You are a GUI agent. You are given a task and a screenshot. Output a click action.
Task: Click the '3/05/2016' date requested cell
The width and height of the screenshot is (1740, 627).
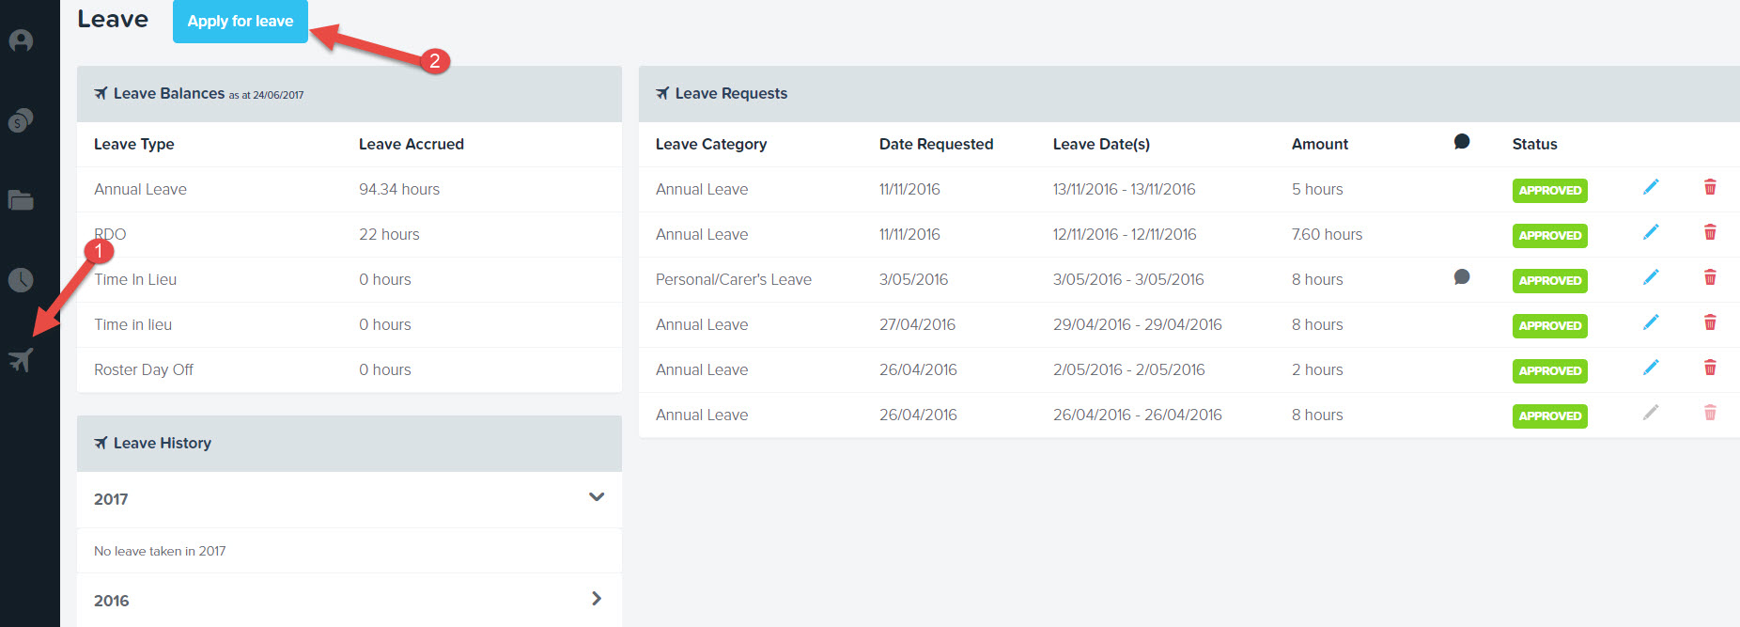913,279
